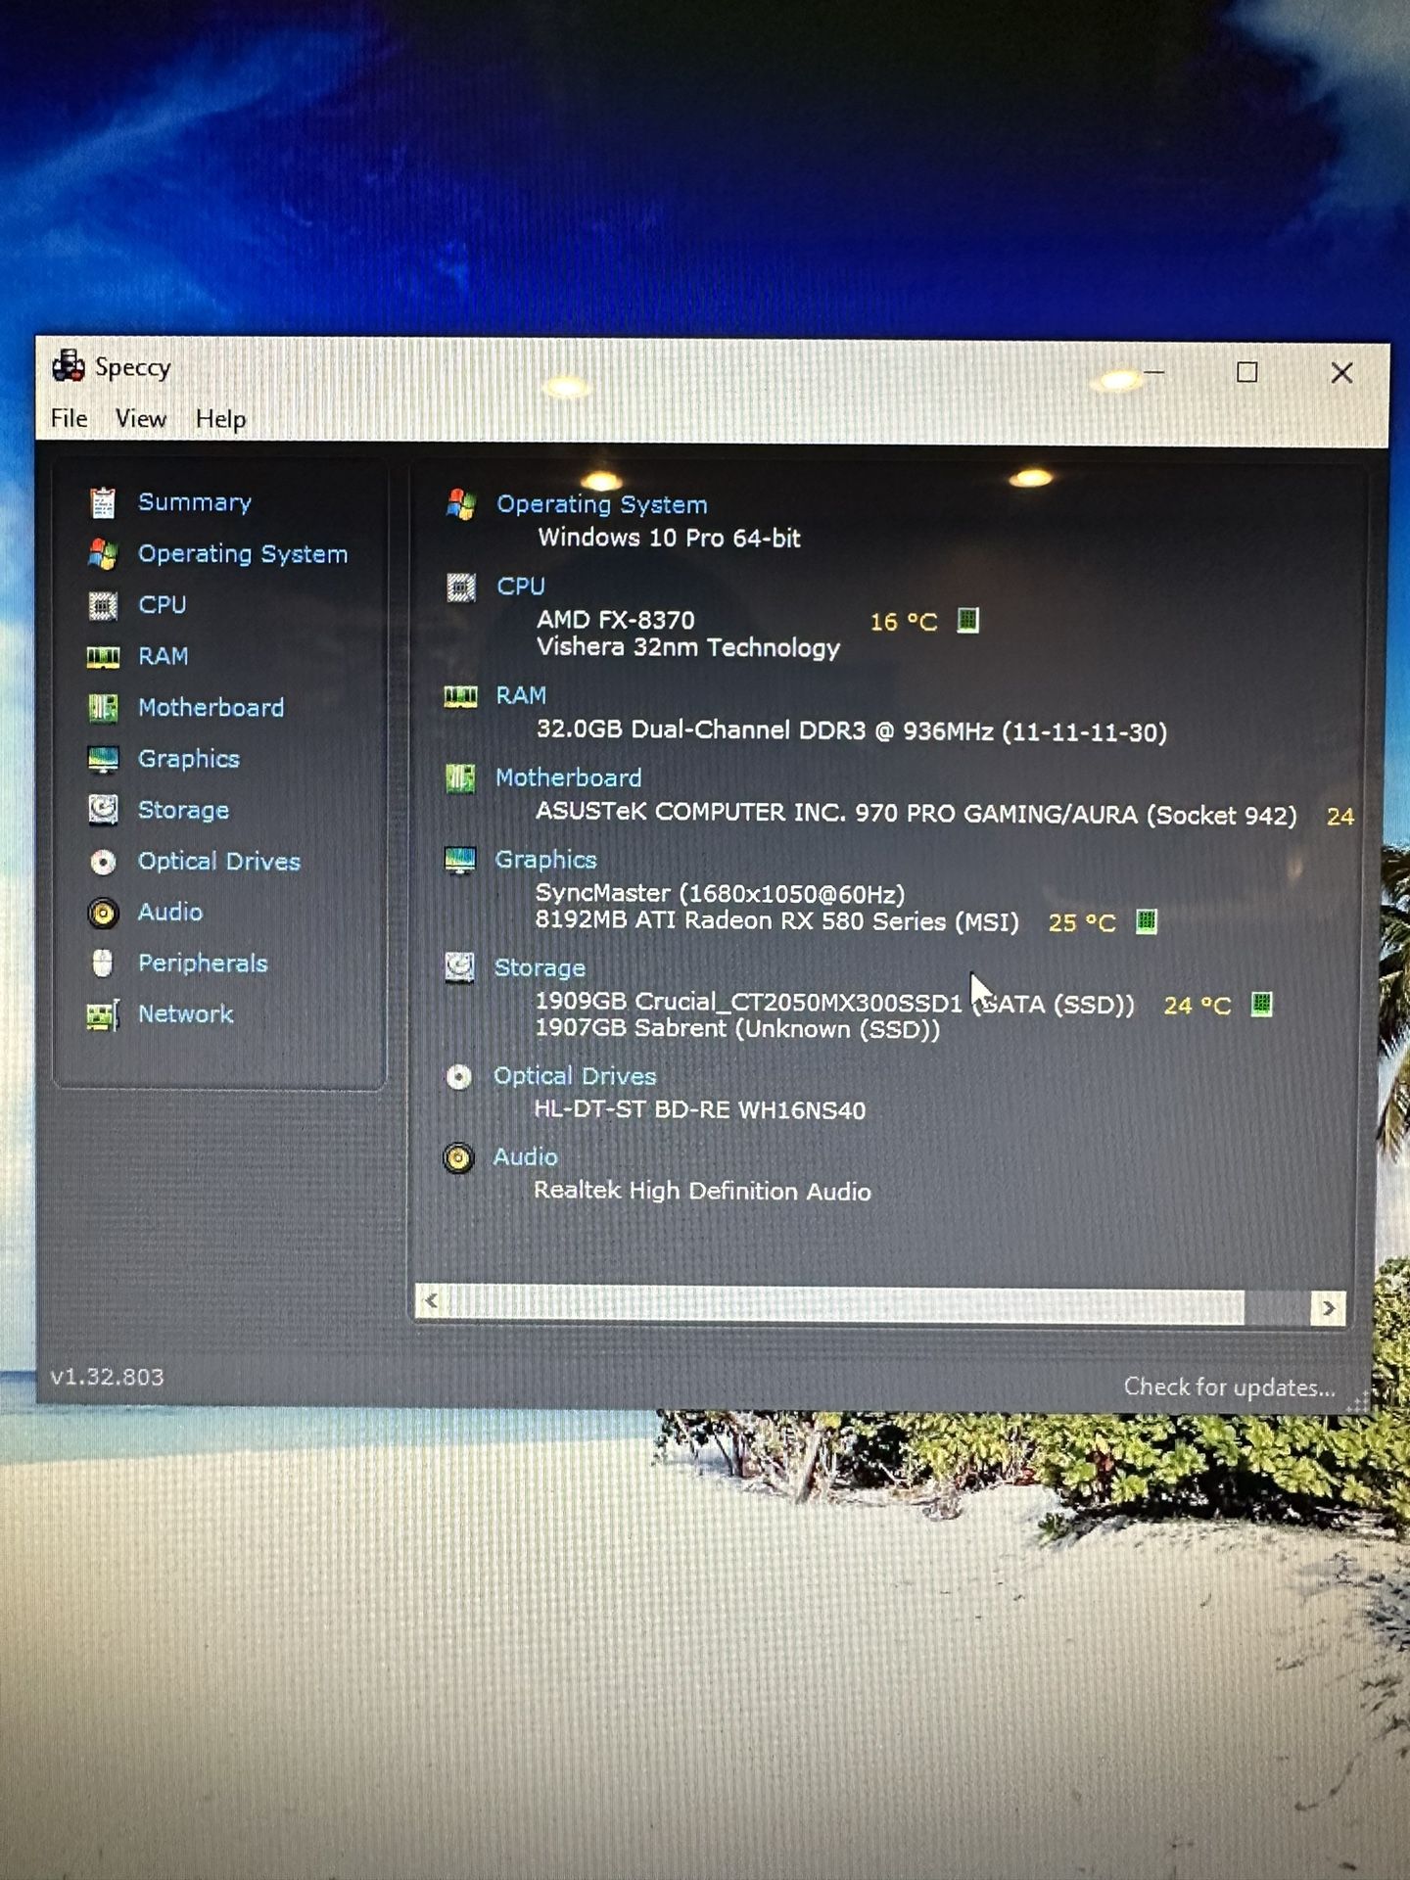Viewport: 1410px width, 1880px height.
Task: Select Peripherals in the sidebar
Action: (203, 963)
